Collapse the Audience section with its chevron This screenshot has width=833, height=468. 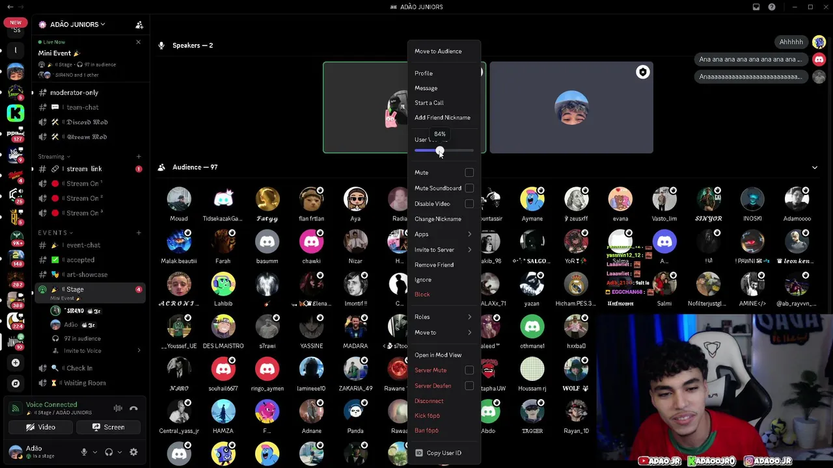814,168
